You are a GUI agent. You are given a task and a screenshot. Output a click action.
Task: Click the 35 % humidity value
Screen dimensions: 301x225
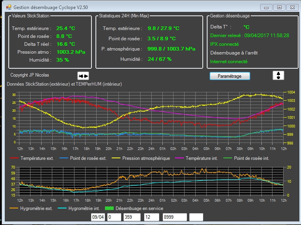(63, 60)
